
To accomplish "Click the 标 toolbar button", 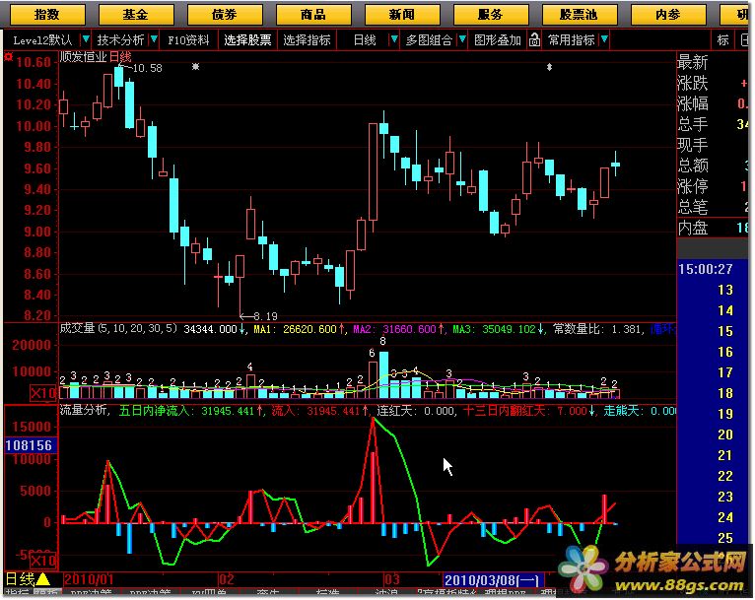I will point(722,40).
